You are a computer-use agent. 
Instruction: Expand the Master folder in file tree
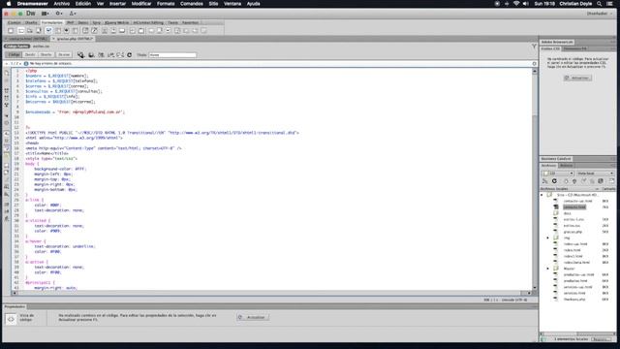(548, 269)
